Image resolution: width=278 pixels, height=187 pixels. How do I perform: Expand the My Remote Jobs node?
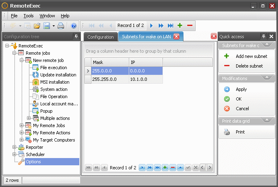21,125
